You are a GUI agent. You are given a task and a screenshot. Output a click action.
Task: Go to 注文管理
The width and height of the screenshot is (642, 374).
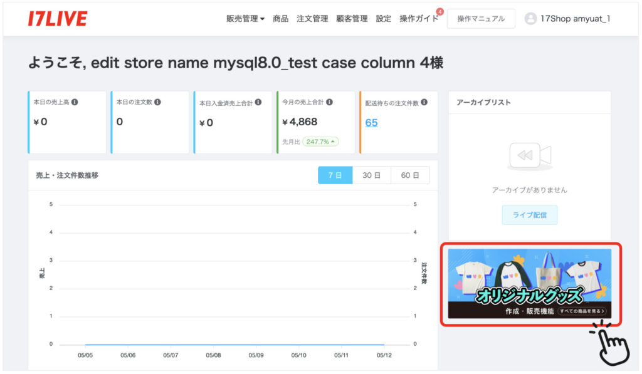click(x=312, y=19)
